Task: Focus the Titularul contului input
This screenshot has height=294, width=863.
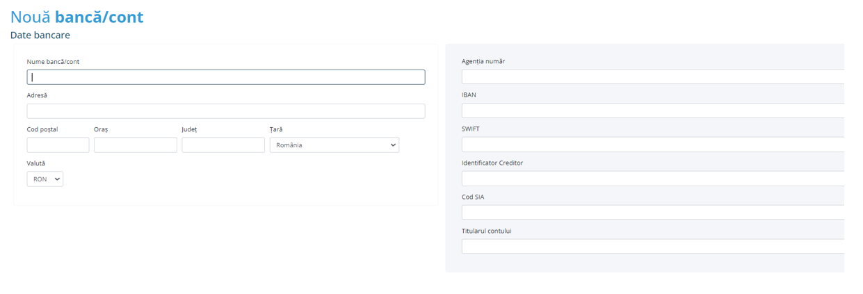Action: point(652,246)
